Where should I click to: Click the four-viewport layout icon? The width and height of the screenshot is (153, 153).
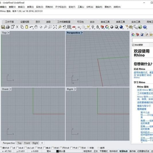click(69, 27)
